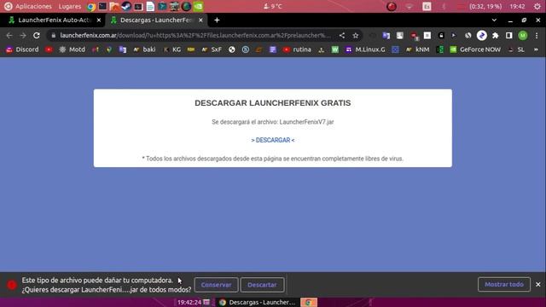Image resolution: width=546 pixels, height=307 pixels.
Task: Click the > DESCARGAR < download link
Action: tap(273, 140)
